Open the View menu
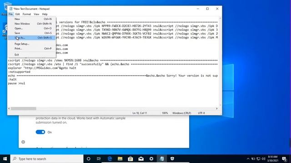This screenshot has width=291, height=163. 36,14
